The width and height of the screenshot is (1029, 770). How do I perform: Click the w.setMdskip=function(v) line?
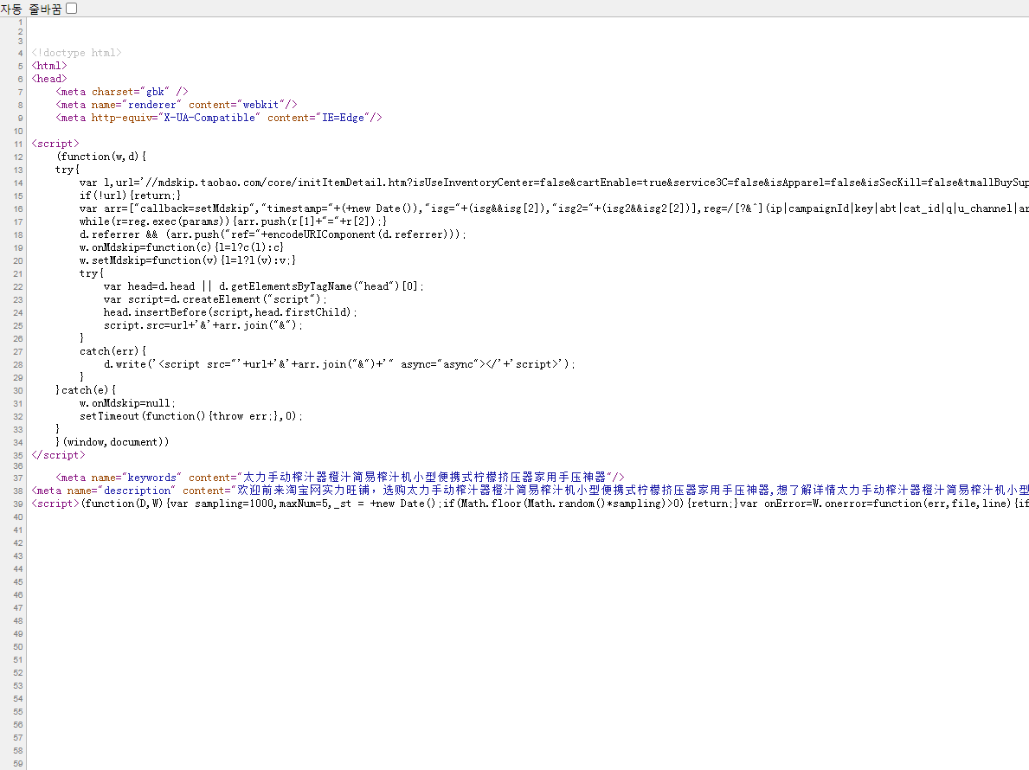pos(189,260)
